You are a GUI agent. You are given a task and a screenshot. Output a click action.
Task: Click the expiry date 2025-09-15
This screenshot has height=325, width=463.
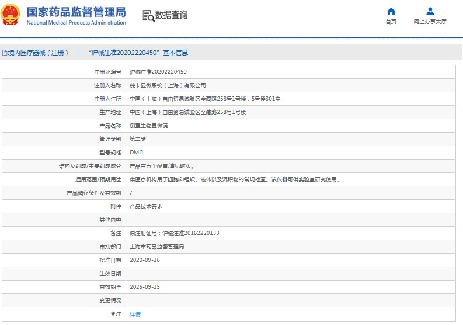[144, 287]
